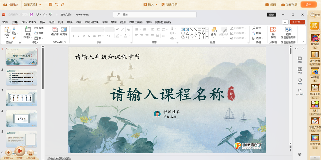Open the 模板库 template library
This screenshot has height=160, width=321.
55,31
